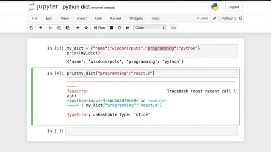
Task: Click the Python 3 kernel name
Action: pos(229,18)
